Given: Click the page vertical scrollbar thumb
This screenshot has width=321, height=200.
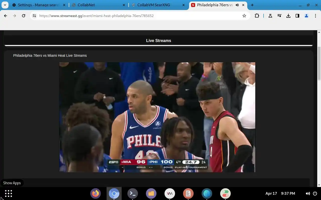Looking at the screenshot, I should click(319, 64).
